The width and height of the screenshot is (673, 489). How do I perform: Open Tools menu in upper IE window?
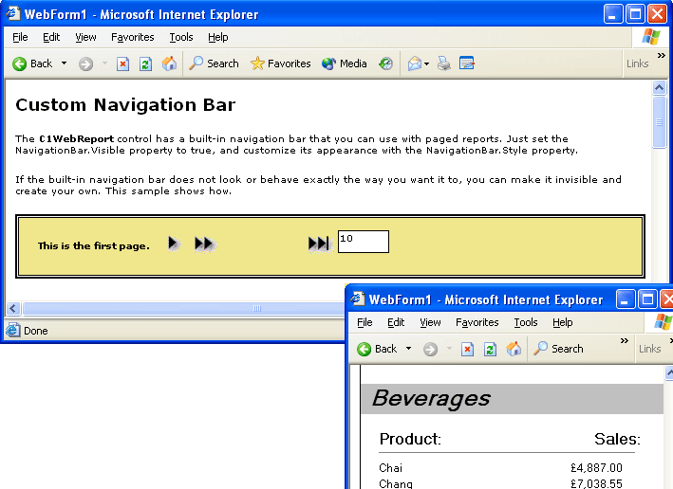(181, 37)
